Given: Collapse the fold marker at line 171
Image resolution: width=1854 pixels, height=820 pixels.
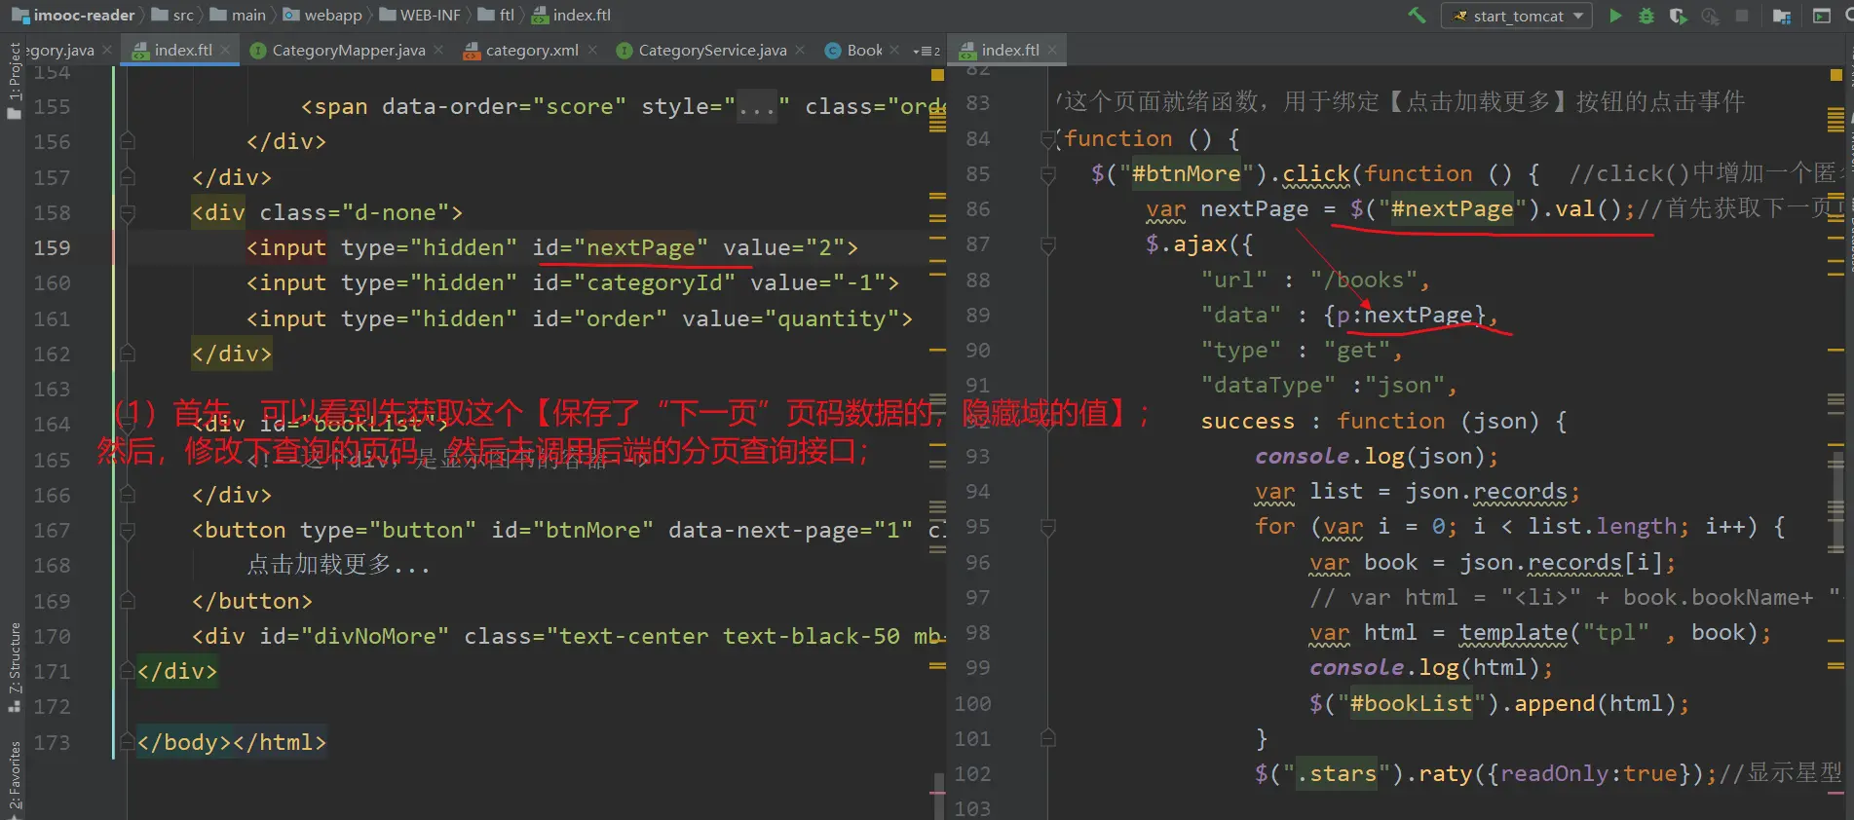Looking at the screenshot, I should pos(127,671).
